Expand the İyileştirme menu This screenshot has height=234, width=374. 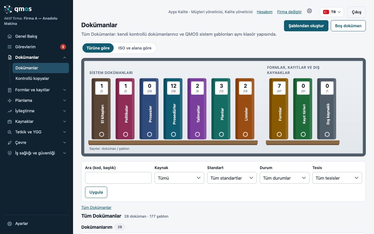click(65, 111)
